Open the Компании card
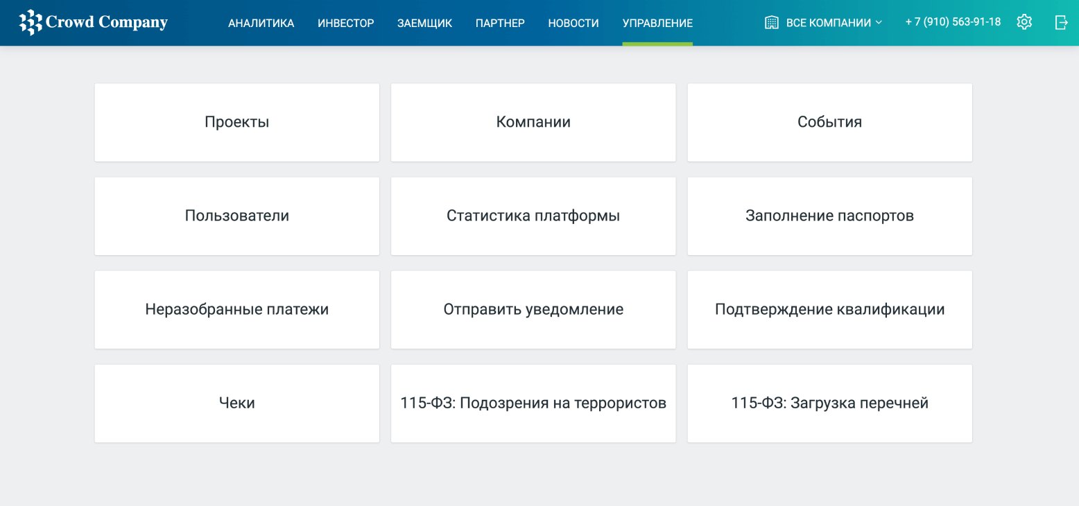Screen dimensions: 1079x506 [533, 123]
